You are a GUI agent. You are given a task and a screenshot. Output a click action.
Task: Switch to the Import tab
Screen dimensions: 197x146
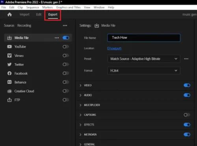(x=24, y=15)
